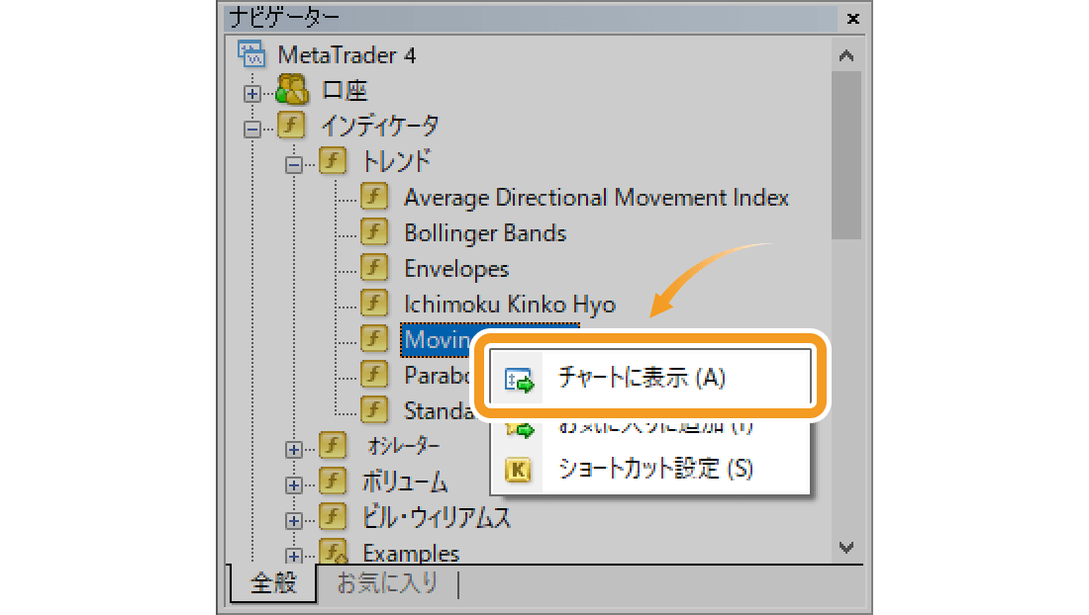Viewport: 1089px width, 615px height.
Task: Select Bollinger Bands indicator
Action: point(485,233)
